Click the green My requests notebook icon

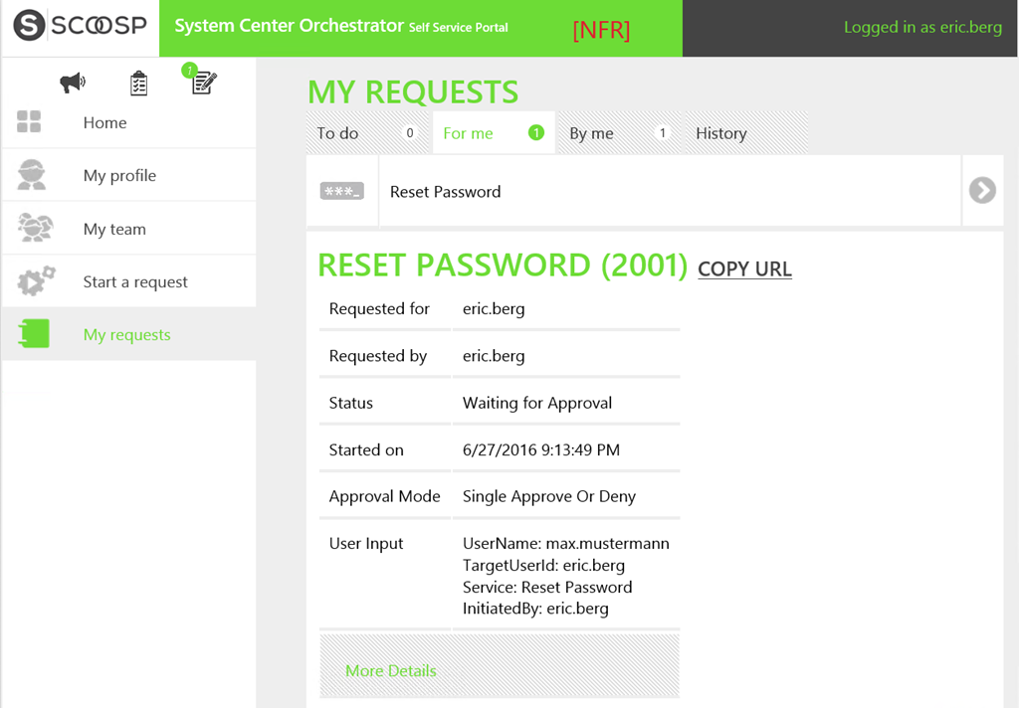point(34,334)
